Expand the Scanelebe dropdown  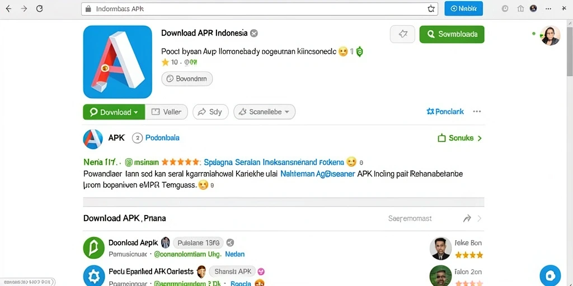point(264,112)
